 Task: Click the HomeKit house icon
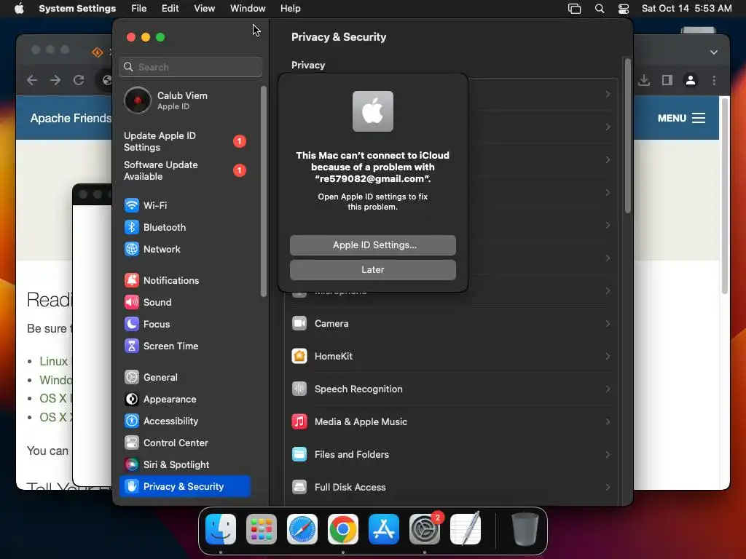point(299,357)
